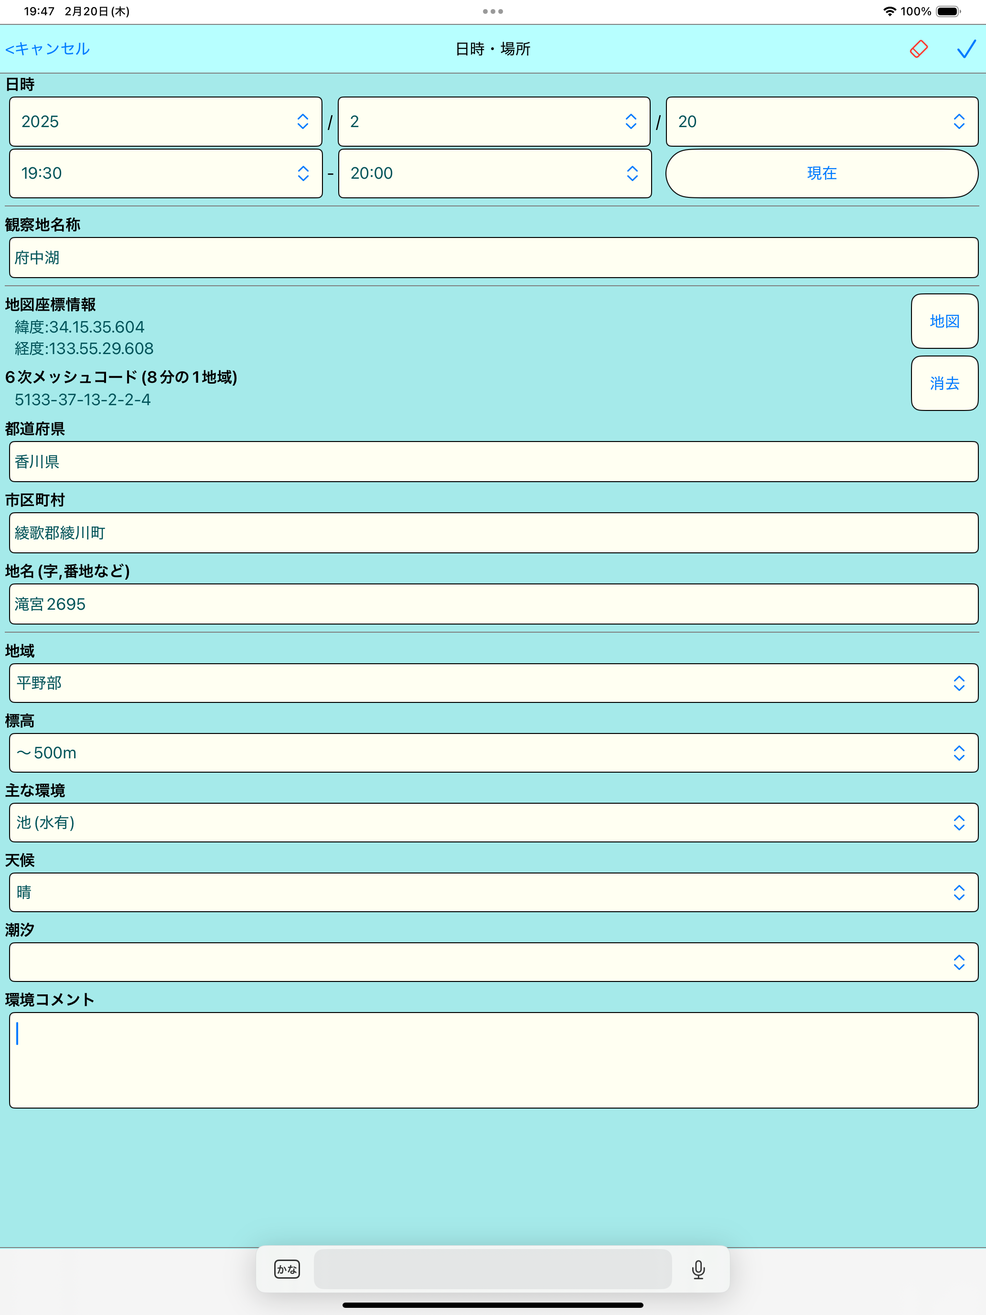Tap the mesh code 5133-37-13-2-2-4
This screenshot has height=1315, width=986.
pyautogui.click(x=83, y=399)
